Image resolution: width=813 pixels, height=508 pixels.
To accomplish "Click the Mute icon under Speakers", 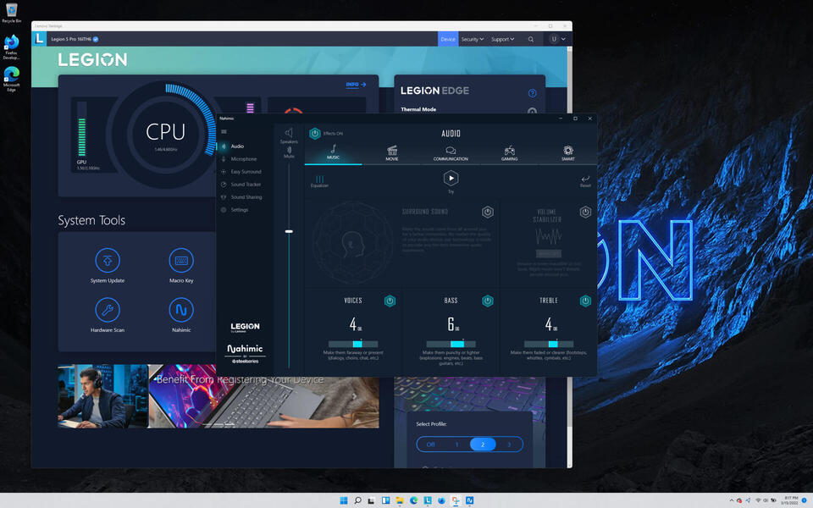I will click(289, 151).
